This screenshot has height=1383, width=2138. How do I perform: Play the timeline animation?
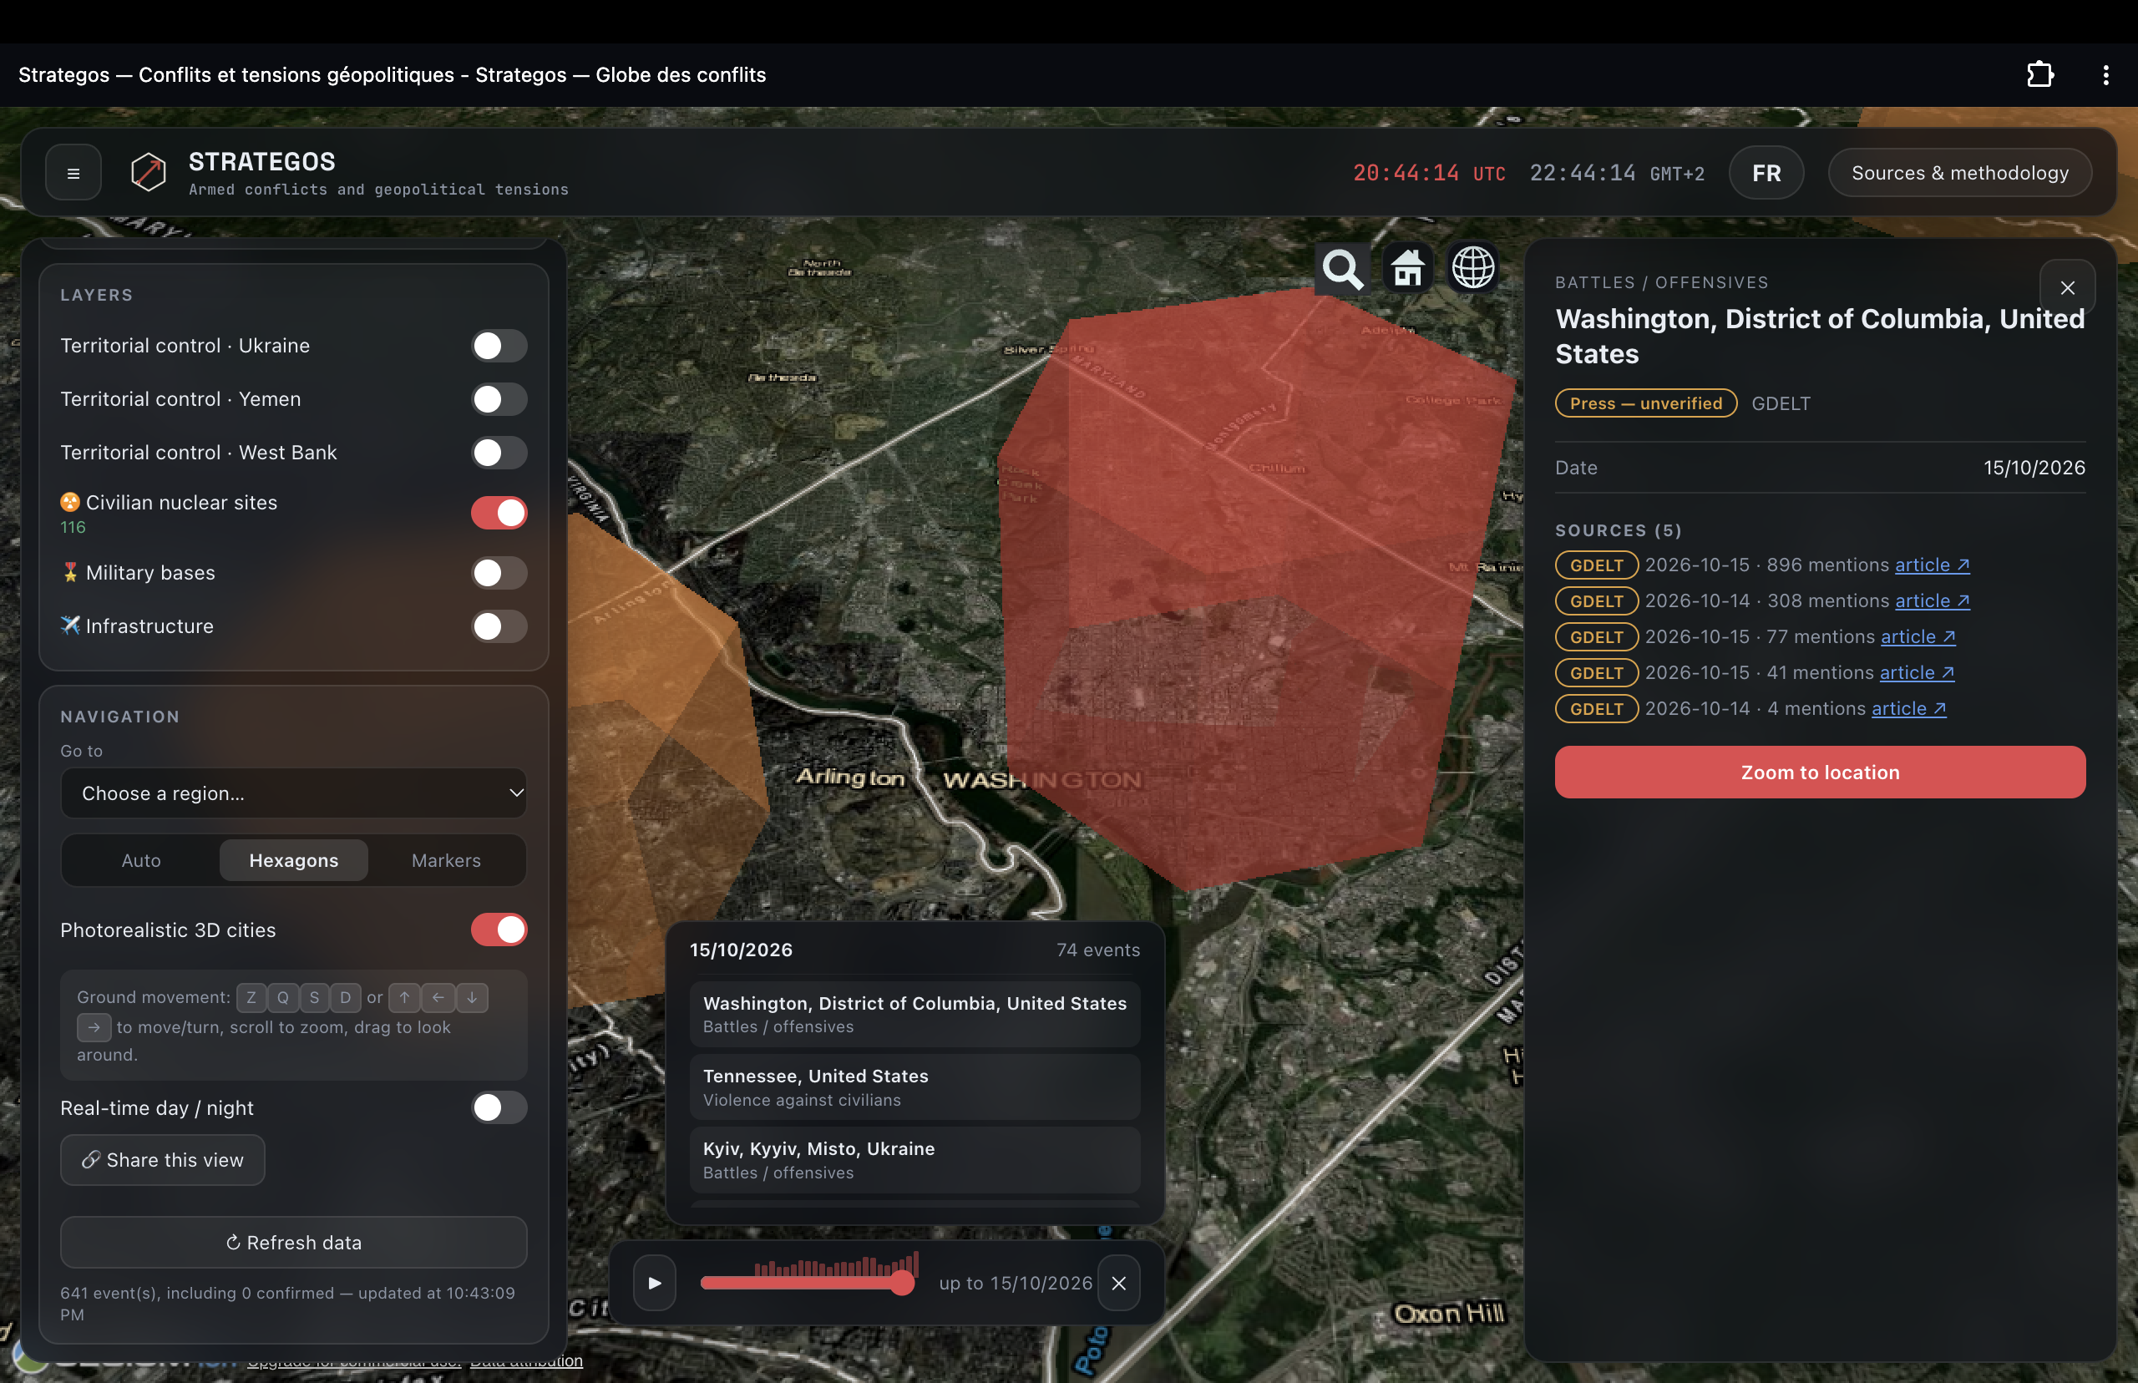[x=655, y=1283]
